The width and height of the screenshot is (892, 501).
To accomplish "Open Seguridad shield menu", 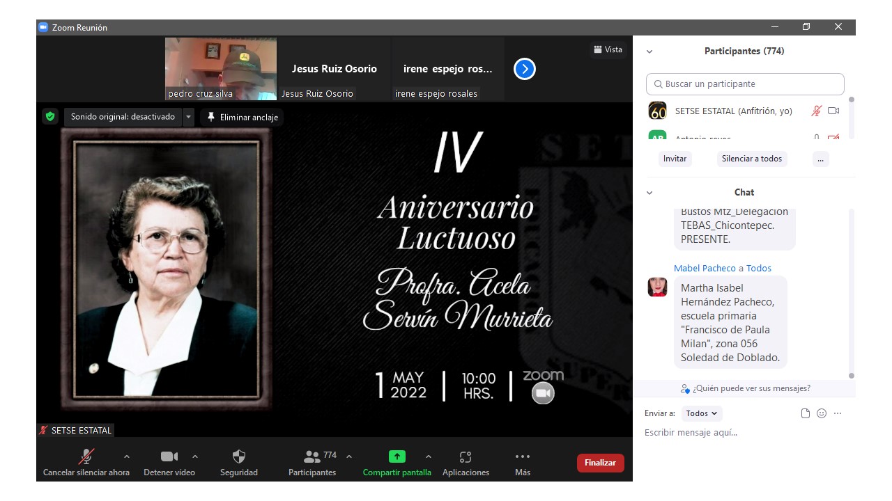I will pos(239,463).
